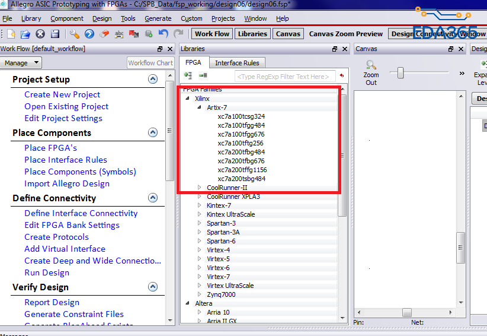Click the expand tree icon in Libraries
Image resolution: width=487 pixels, height=336 pixels.
click(x=188, y=75)
